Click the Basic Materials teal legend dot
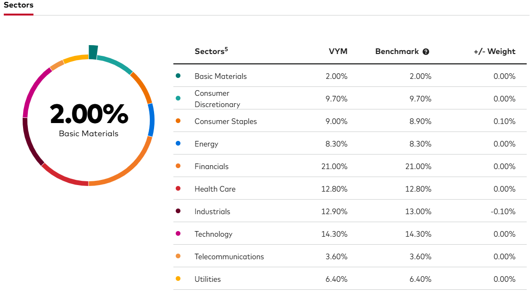Screen dimensions: 530x294 (178, 76)
